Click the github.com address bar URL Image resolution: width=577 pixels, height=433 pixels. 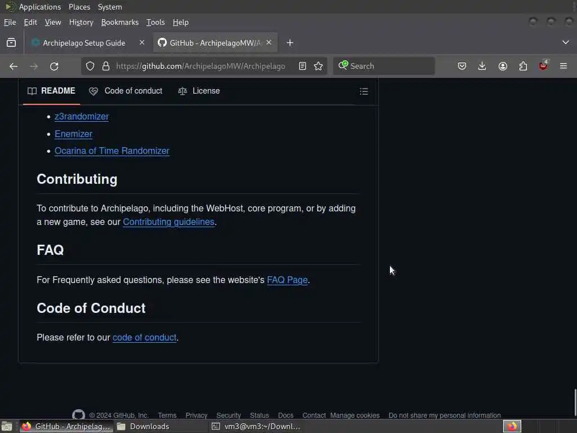point(201,67)
